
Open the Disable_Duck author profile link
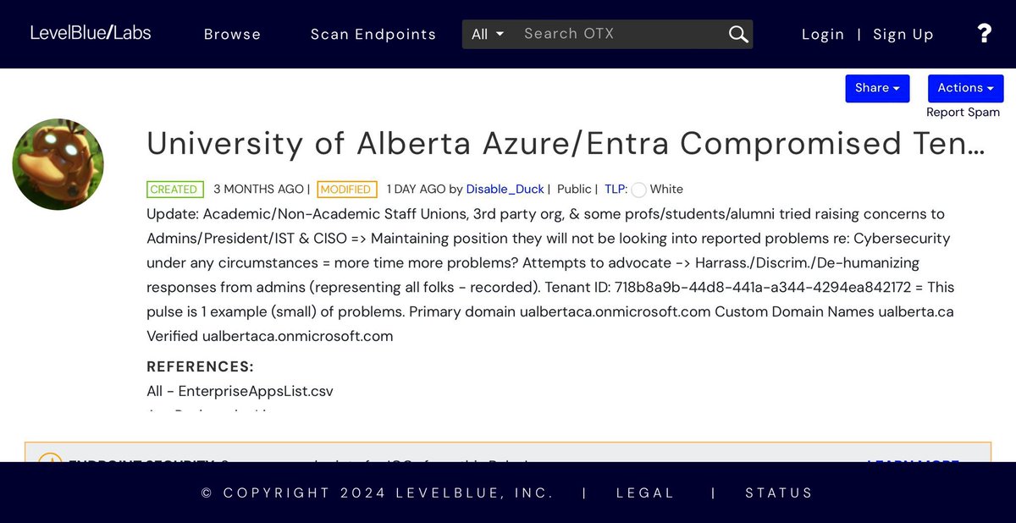click(505, 189)
